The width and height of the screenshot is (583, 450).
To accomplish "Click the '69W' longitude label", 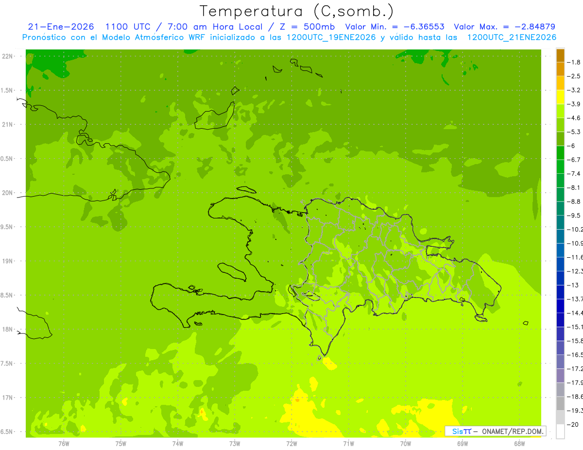I will 463,443.
